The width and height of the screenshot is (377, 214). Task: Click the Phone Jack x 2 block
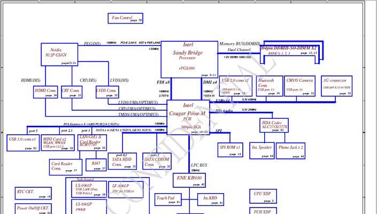pyautogui.click(x=291, y=151)
